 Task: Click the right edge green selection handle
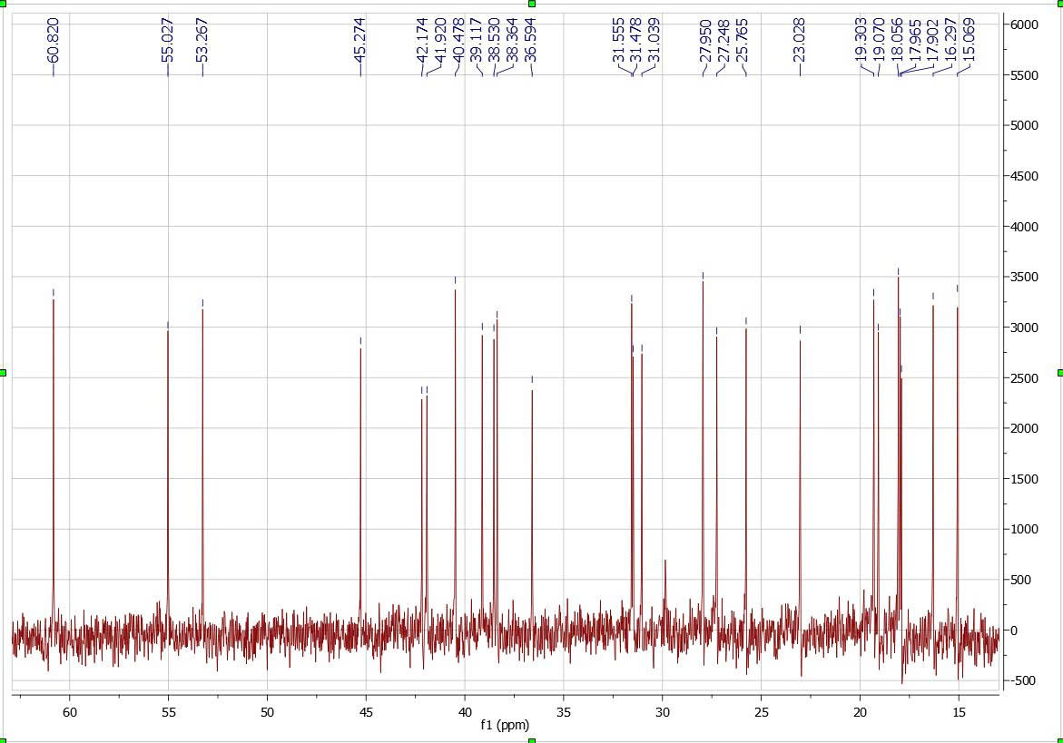(1059, 373)
